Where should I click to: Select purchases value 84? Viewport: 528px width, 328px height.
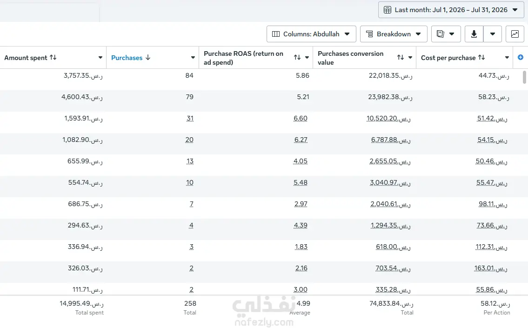189,75
